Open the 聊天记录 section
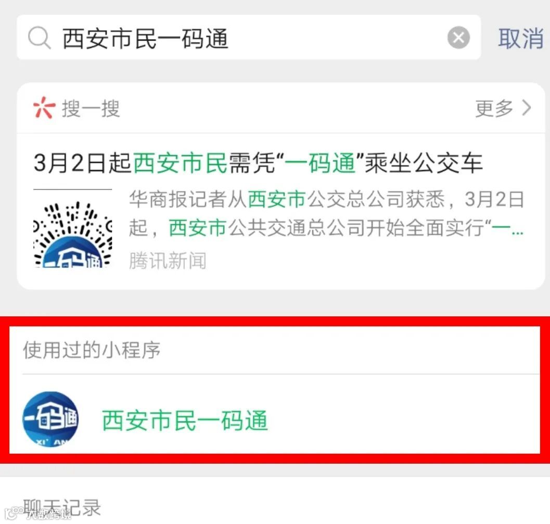 click(x=62, y=507)
